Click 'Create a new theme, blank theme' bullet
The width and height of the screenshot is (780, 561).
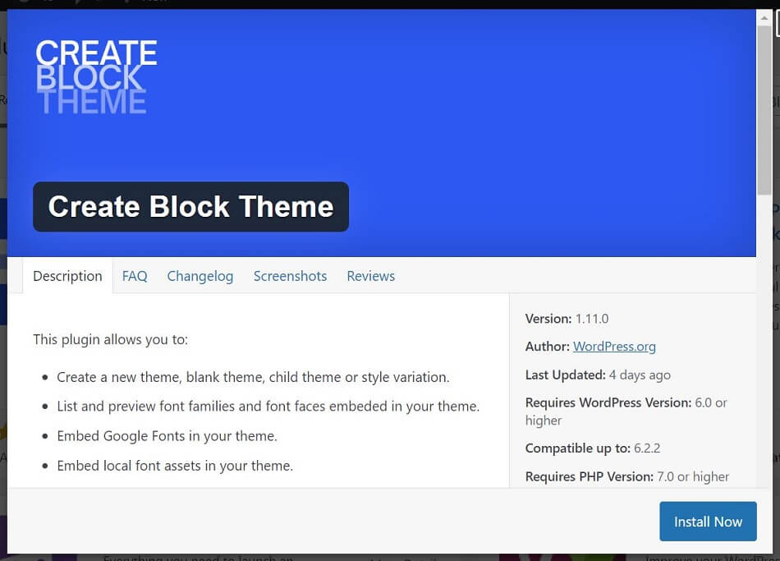(x=253, y=377)
